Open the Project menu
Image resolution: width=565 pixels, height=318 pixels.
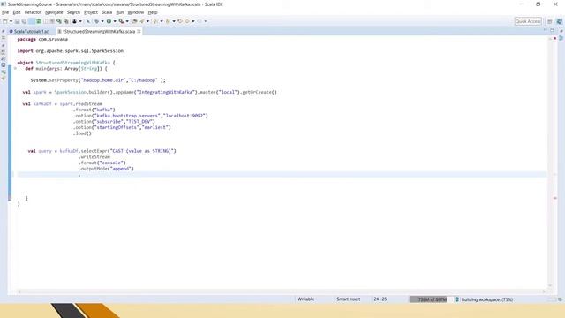[x=91, y=12]
